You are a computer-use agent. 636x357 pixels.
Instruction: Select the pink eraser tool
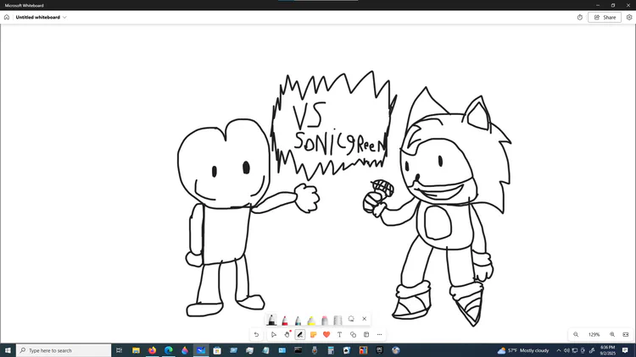(x=325, y=320)
